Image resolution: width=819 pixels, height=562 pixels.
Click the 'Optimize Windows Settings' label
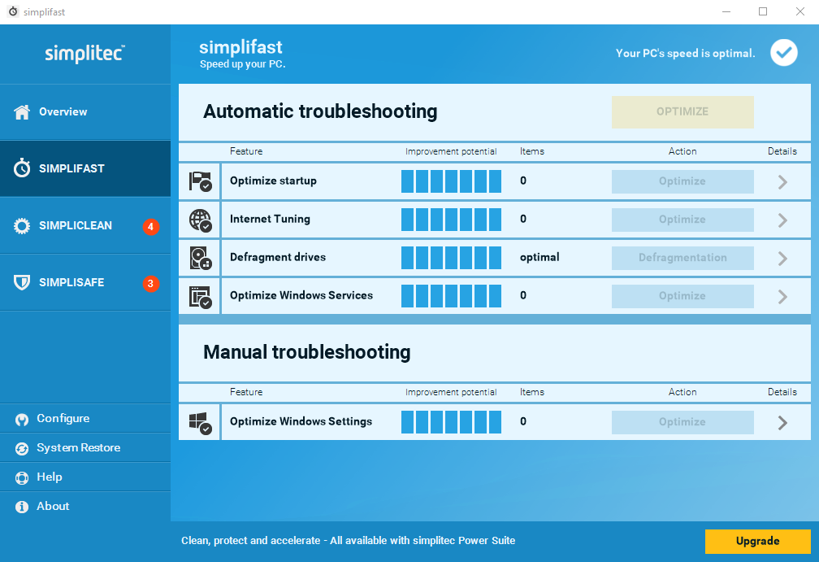(x=301, y=421)
